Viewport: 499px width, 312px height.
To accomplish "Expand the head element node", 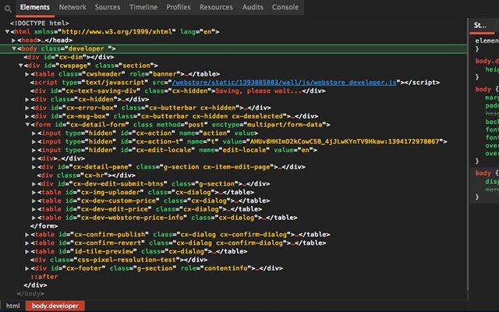I will click(x=14, y=40).
